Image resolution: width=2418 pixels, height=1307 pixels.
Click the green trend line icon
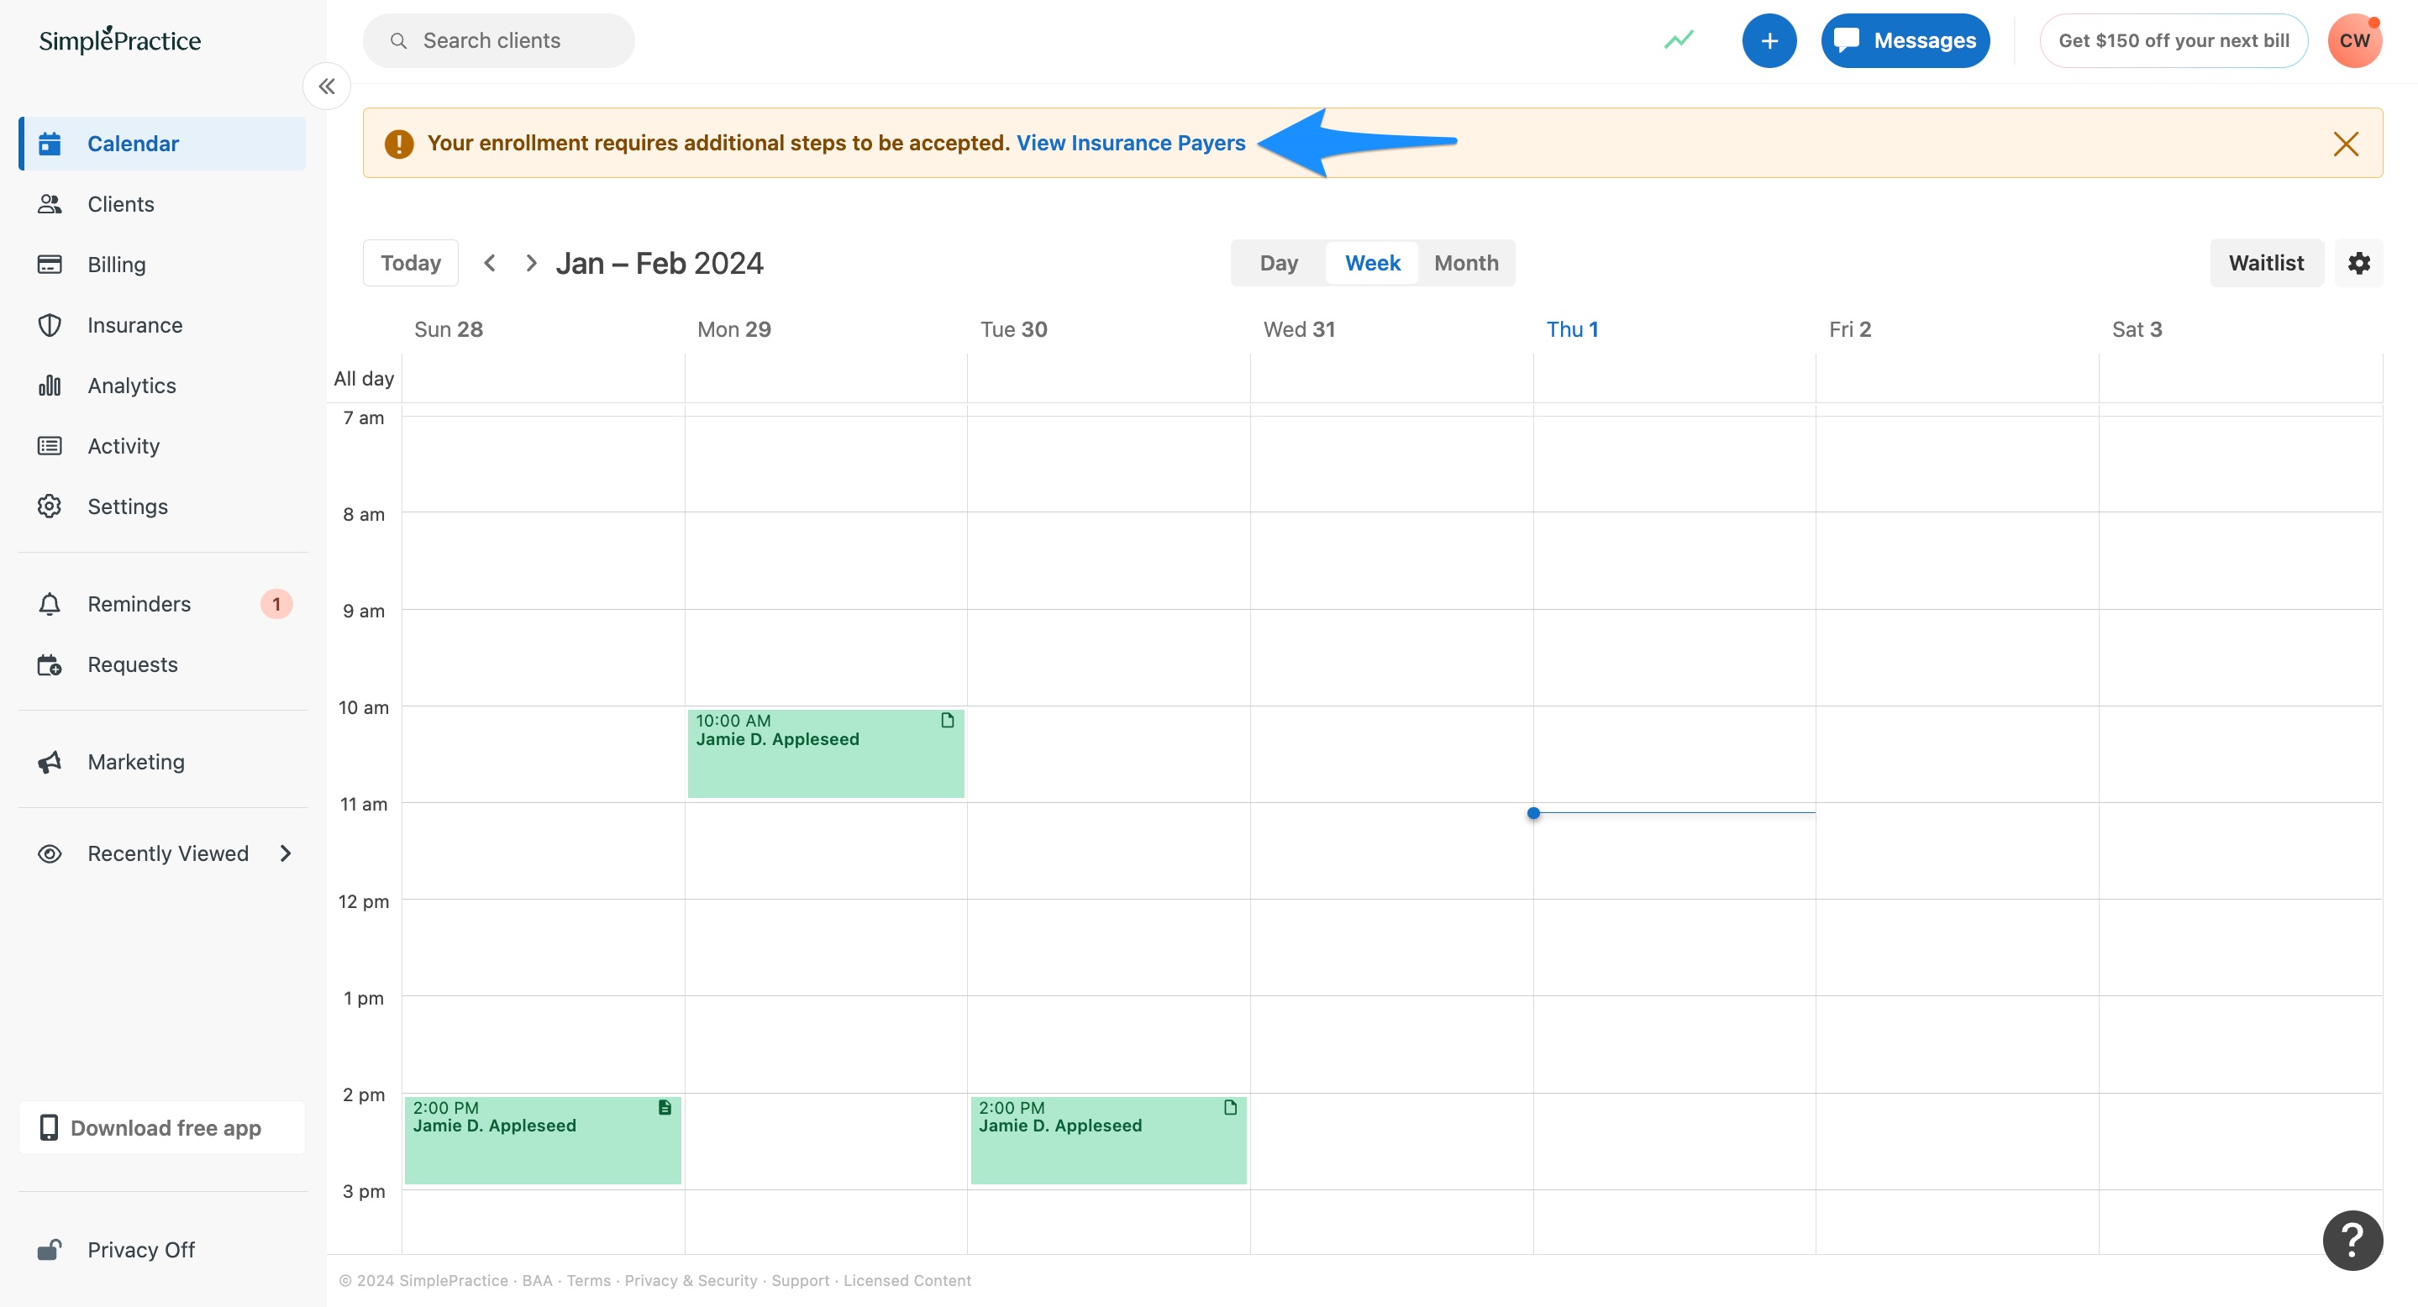click(1679, 40)
